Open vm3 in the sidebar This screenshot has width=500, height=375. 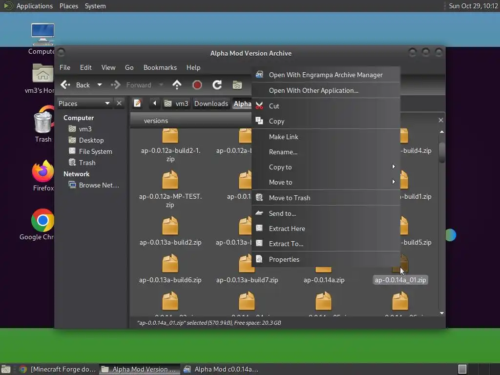[85, 129]
